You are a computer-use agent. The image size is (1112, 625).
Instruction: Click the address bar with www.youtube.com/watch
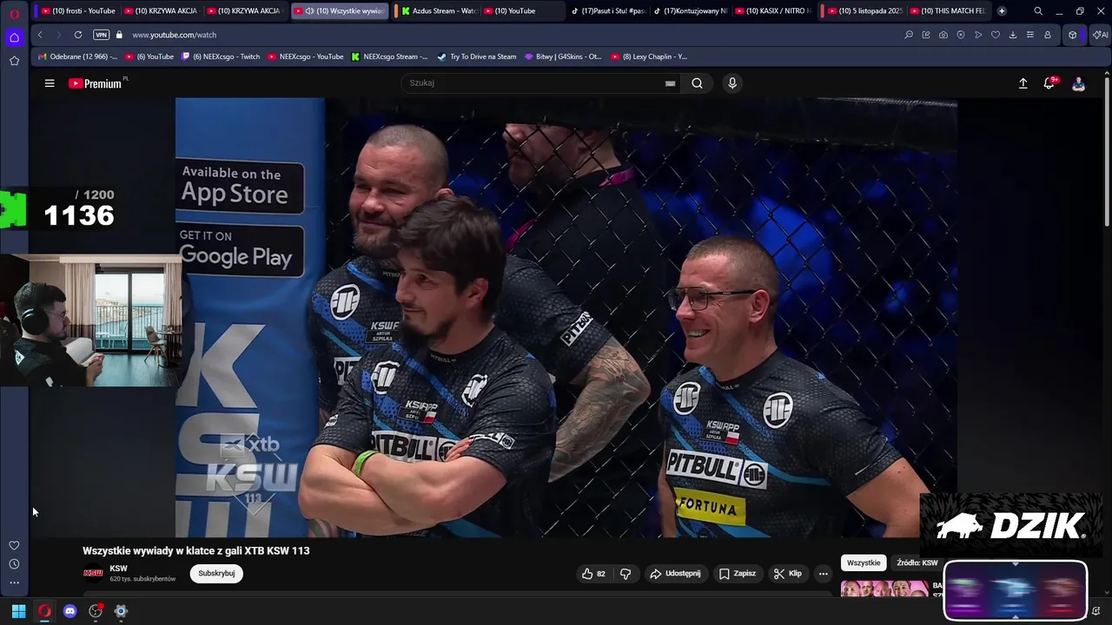[x=174, y=35]
